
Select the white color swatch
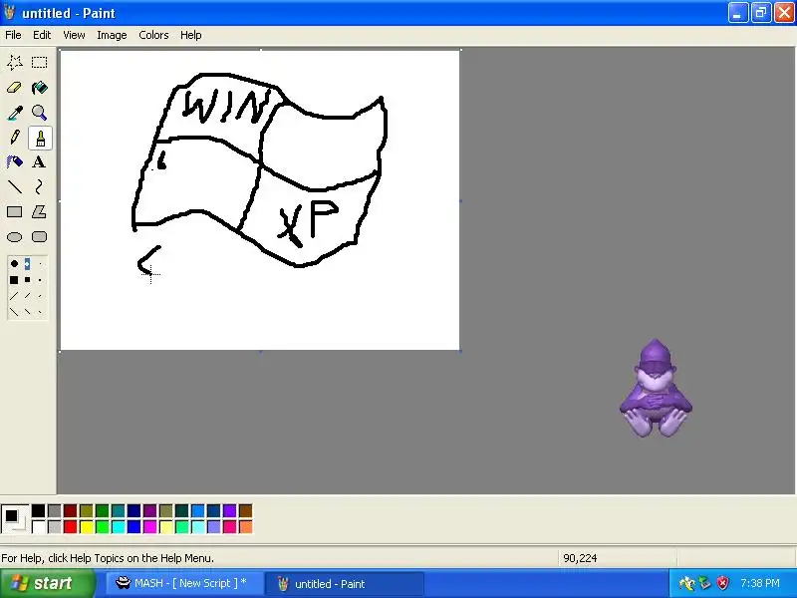point(38,526)
